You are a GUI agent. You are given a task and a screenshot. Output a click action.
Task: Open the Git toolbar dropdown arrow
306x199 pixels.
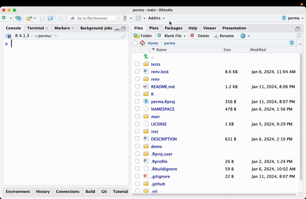point(131,18)
